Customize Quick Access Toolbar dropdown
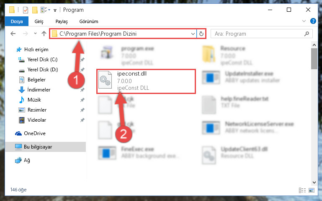 point(55,10)
